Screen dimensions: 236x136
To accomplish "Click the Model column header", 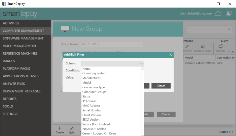I will [199, 58].
